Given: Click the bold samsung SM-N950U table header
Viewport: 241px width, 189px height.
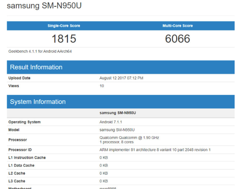Looking at the screenshot, I should point(118,113).
